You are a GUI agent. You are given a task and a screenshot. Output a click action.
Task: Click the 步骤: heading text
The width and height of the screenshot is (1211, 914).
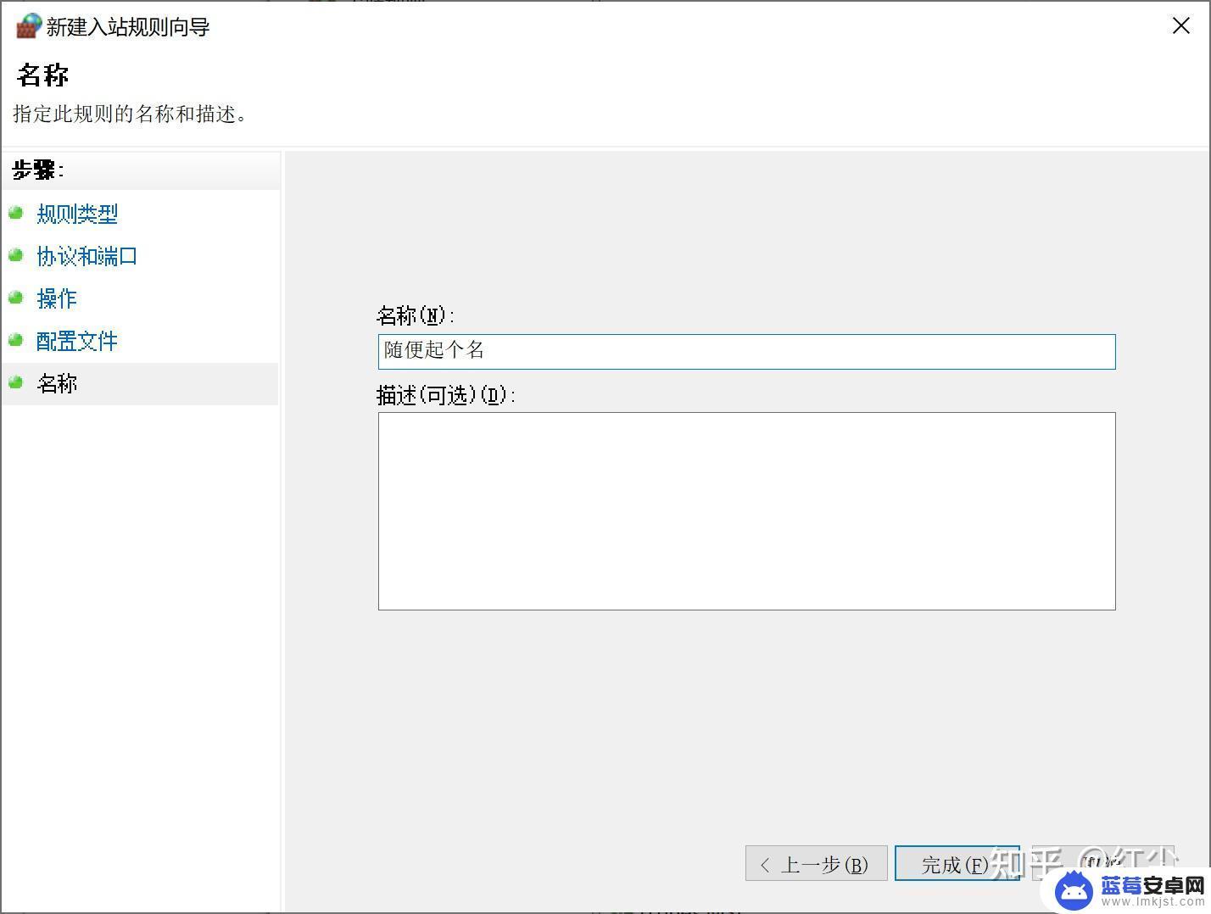click(38, 170)
